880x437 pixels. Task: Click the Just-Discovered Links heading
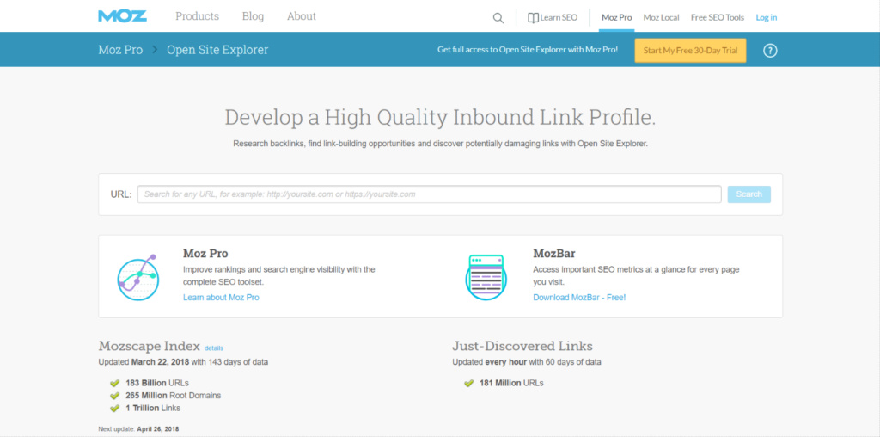tap(522, 346)
